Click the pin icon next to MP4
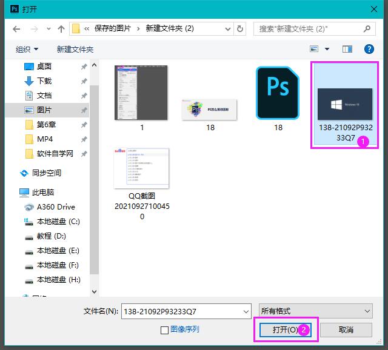The height and width of the screenshot is (350, 388). click(84, 139)
